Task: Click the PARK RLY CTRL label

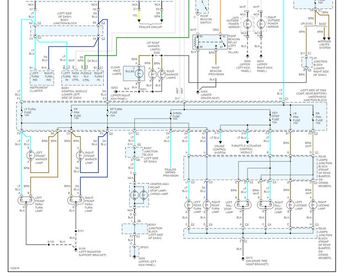Action: tap(76, 77)
